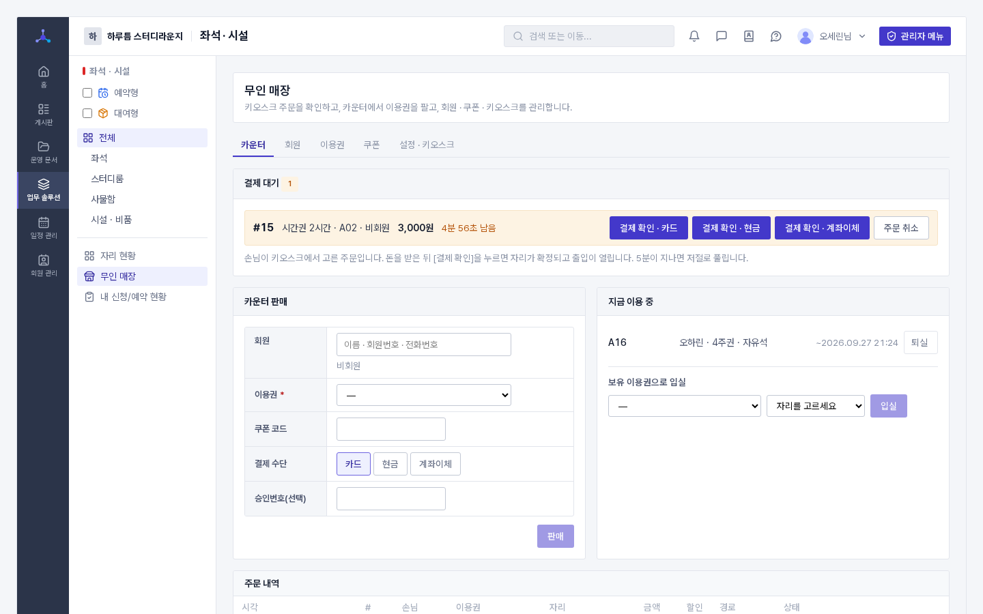Screen dimensions: 983x614
Task: Click 판매 button
Action: tap(556, 536)
